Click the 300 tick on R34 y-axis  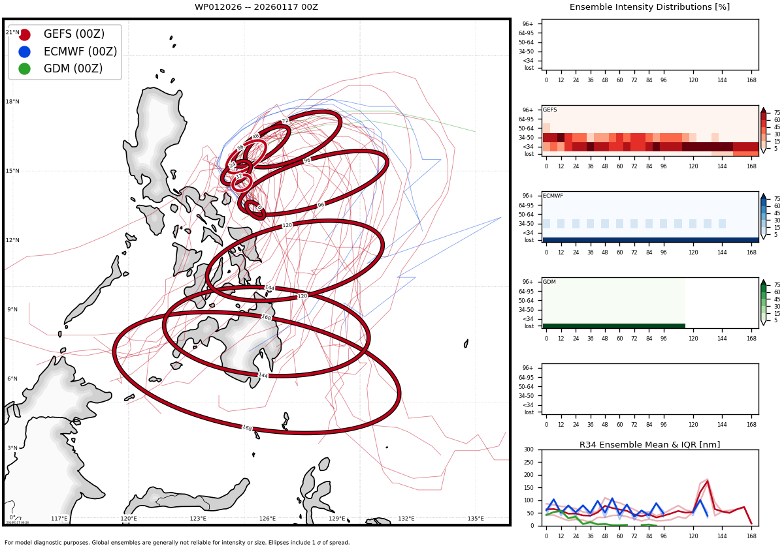[x=529, y=449]
